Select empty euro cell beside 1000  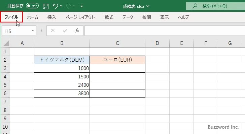(x=117, y=68)
